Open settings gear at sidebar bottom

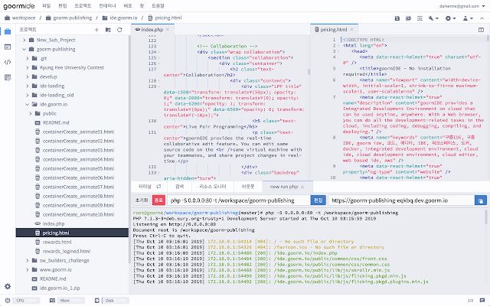click(x=8, y=286)
